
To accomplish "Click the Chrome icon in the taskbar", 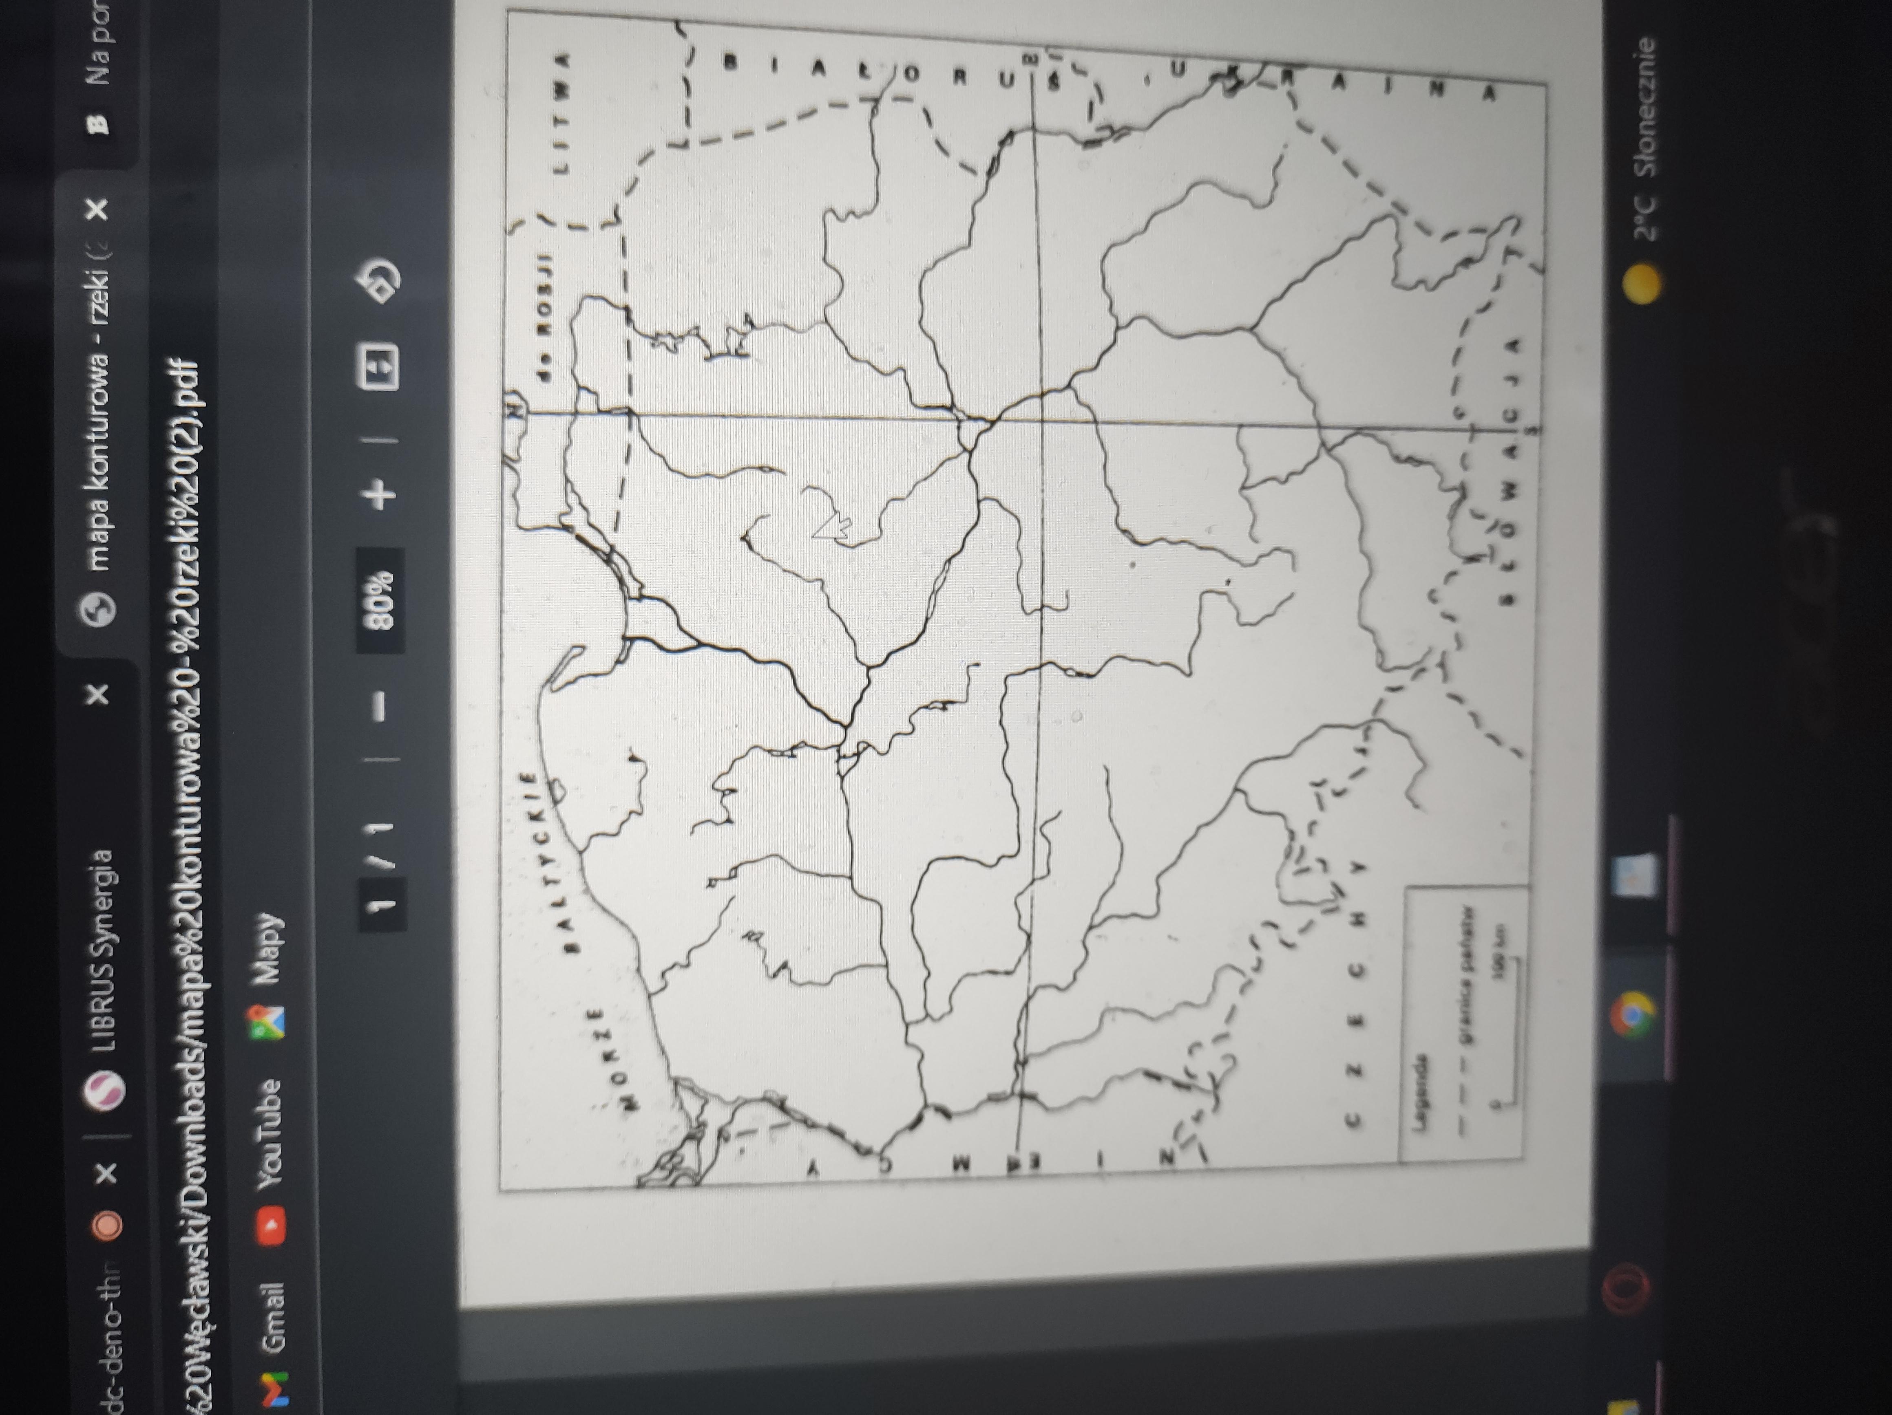I will point(1632,1015).
